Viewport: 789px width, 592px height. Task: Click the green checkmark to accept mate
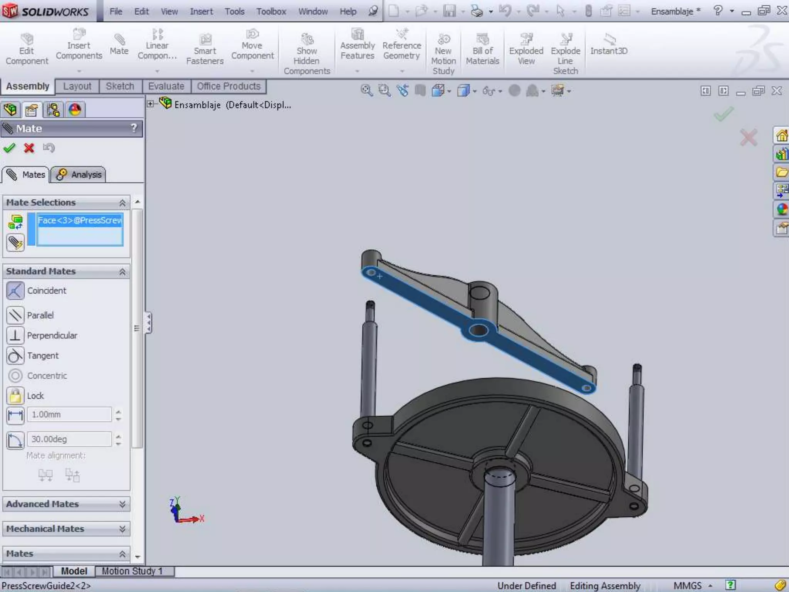(9, 148)
